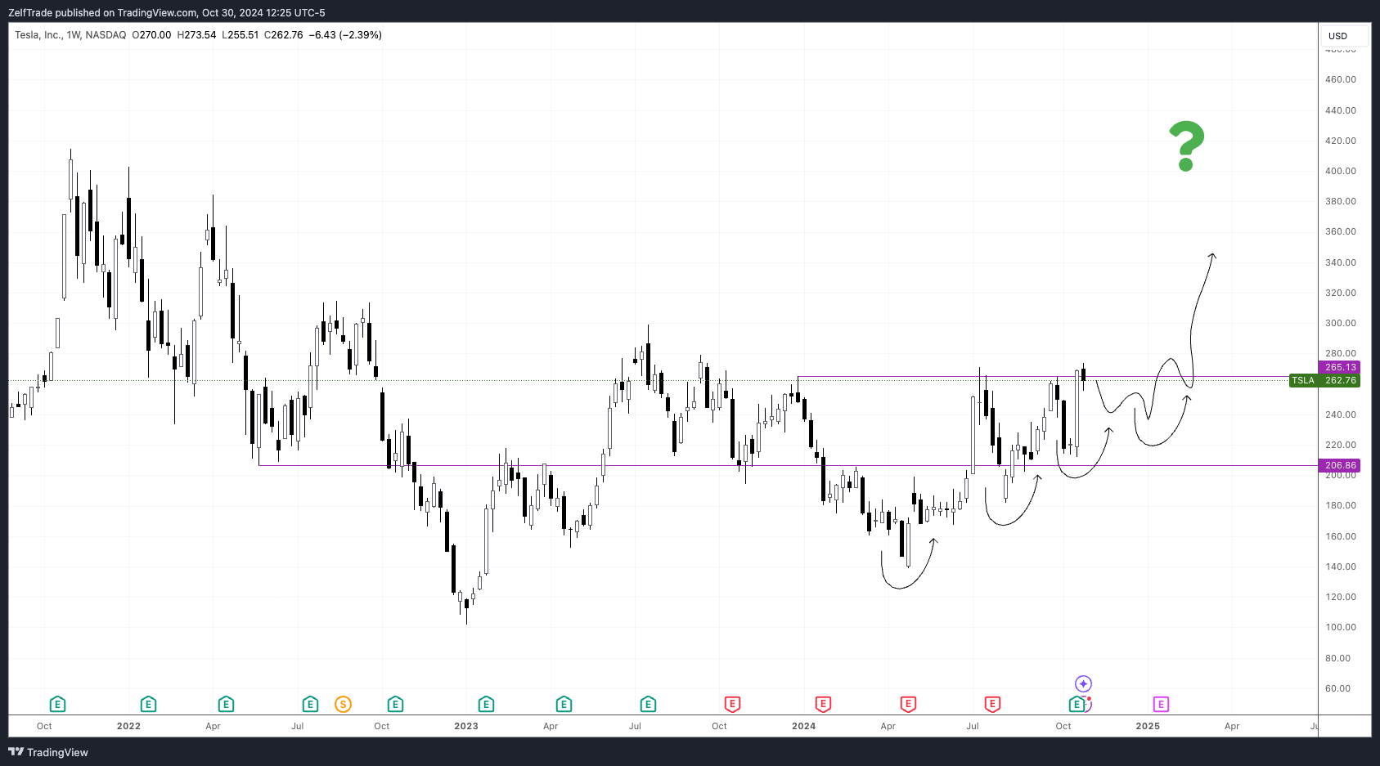Click the orange stock split "S" marker
Viewport: 1380px width, 766px height.
coord(343,704)
